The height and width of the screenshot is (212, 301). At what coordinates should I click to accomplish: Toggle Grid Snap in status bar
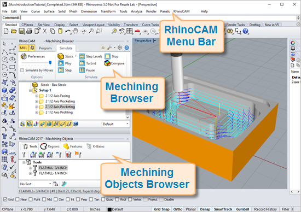[x=161, y=209]
